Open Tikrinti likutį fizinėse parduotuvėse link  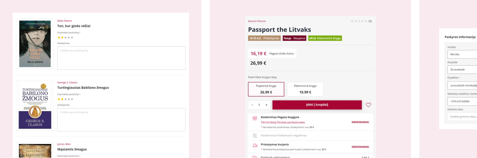[283, 122]
